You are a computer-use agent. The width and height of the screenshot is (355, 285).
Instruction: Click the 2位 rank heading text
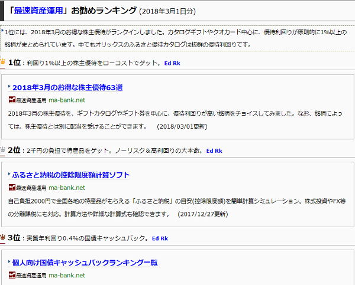[x=14, y=150]
